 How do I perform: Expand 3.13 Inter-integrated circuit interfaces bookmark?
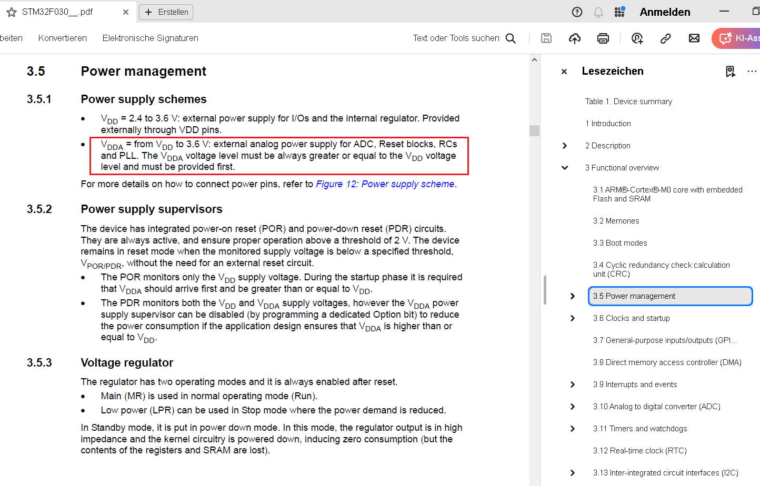573,473
